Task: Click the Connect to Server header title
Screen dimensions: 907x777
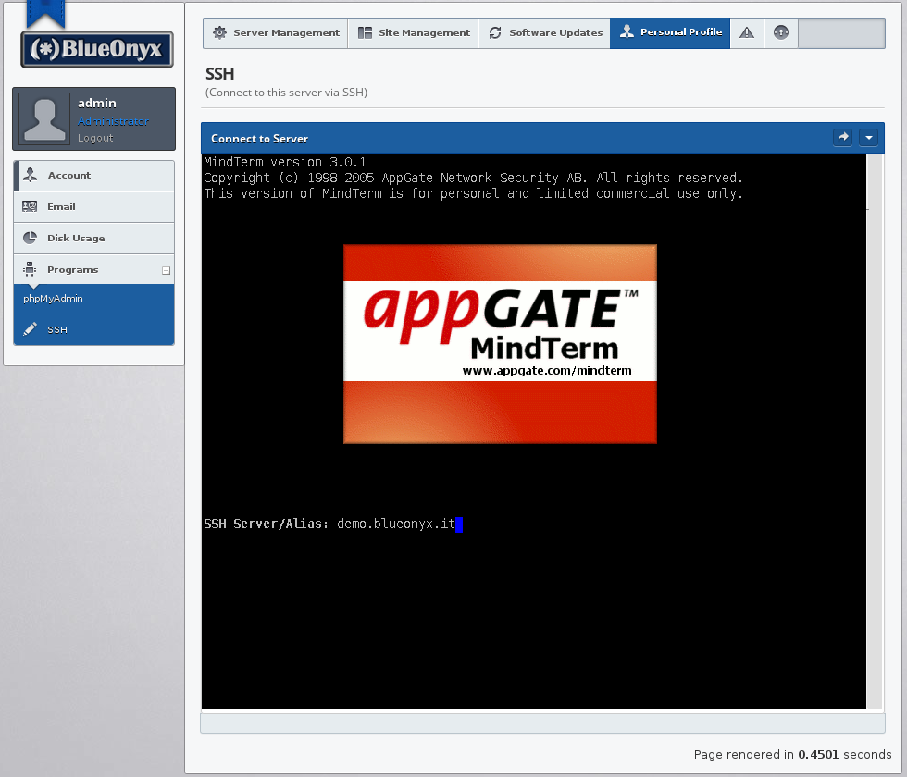Action: click(260, 139)
